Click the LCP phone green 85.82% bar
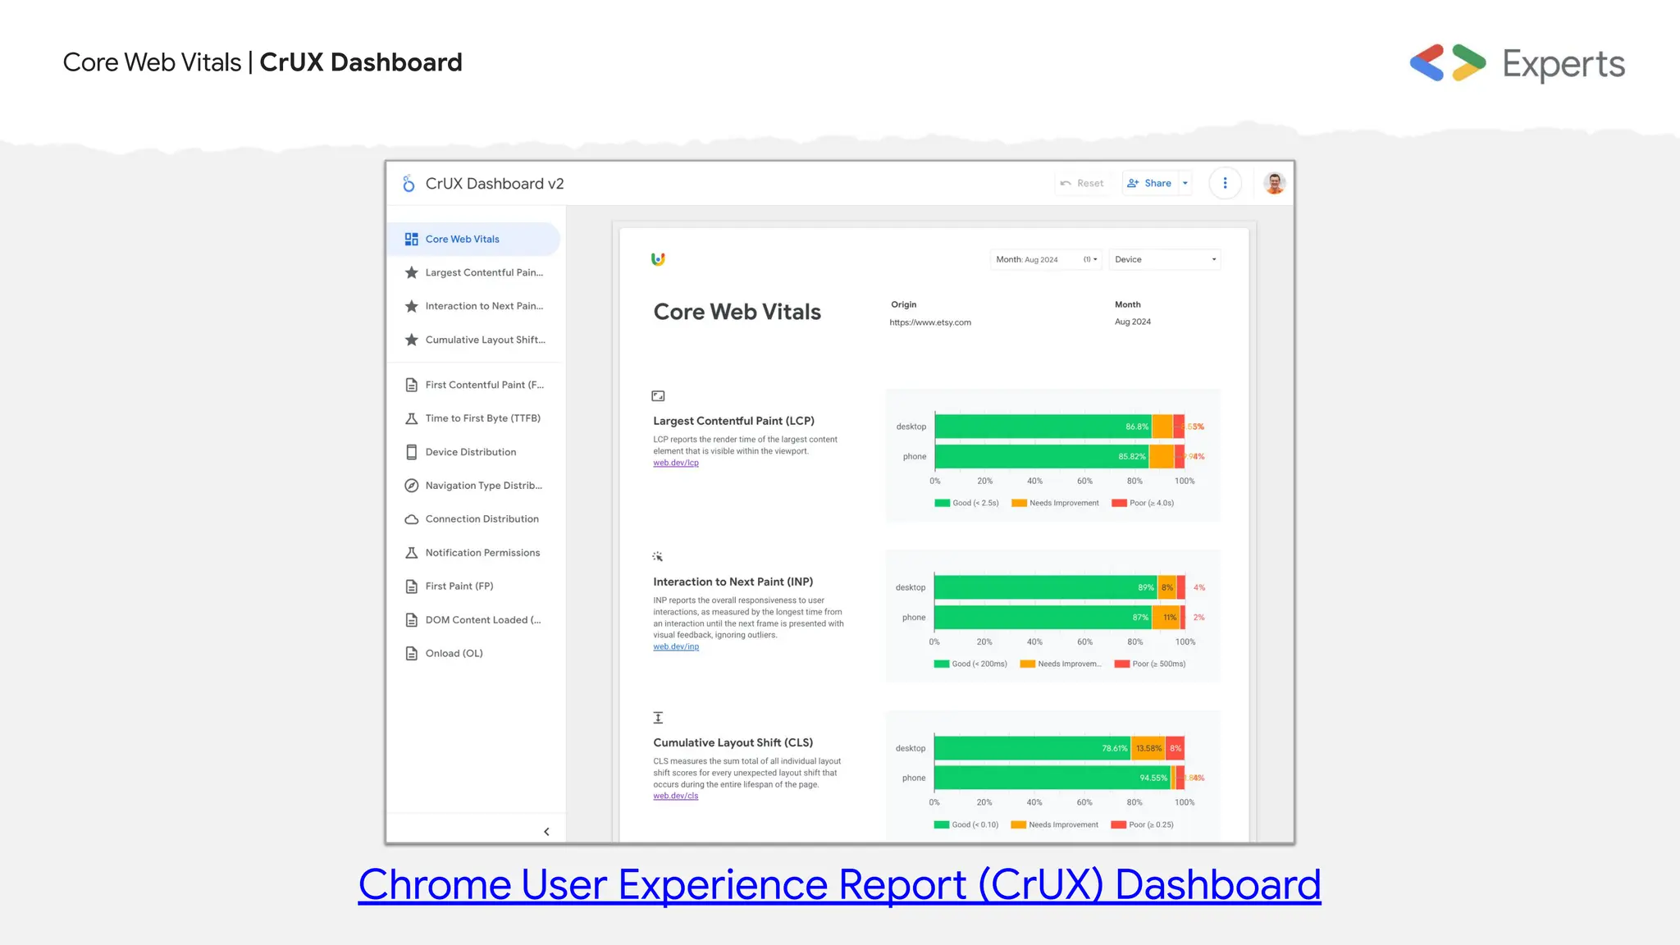 (x=1042, y=456)
